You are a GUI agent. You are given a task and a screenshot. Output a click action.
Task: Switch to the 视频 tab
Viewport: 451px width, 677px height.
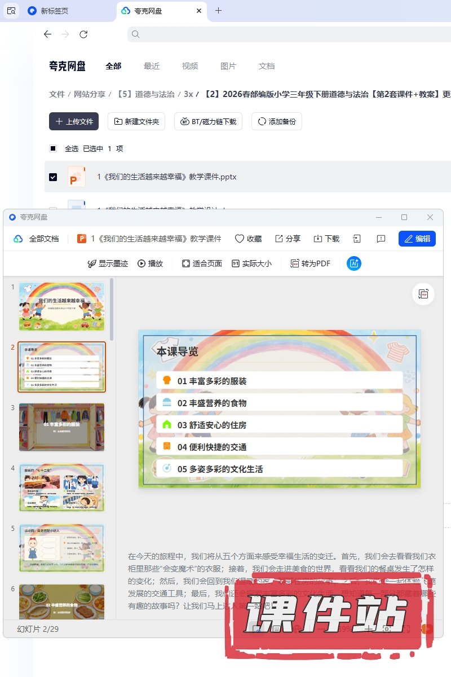pos(190,66)
